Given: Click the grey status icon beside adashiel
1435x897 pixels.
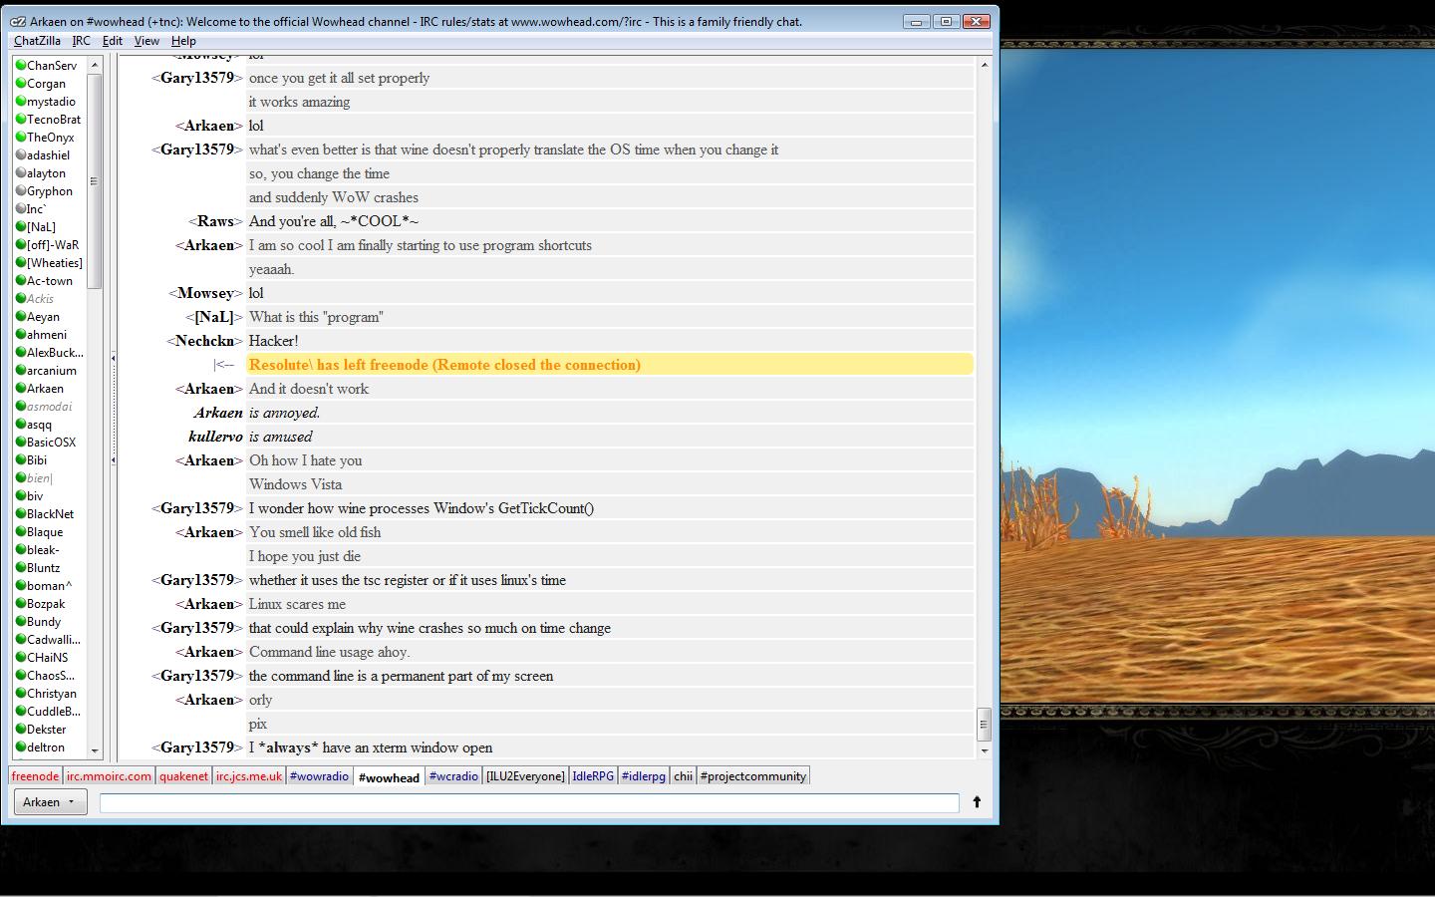Looking at the screenshot, I should 21,155.
